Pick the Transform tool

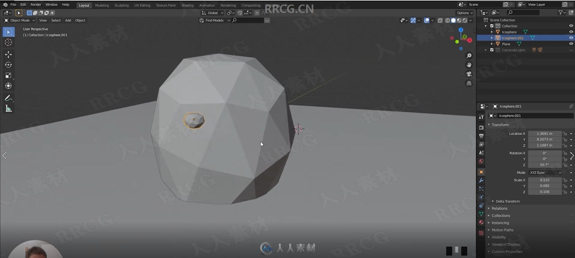tap(8, 86)
